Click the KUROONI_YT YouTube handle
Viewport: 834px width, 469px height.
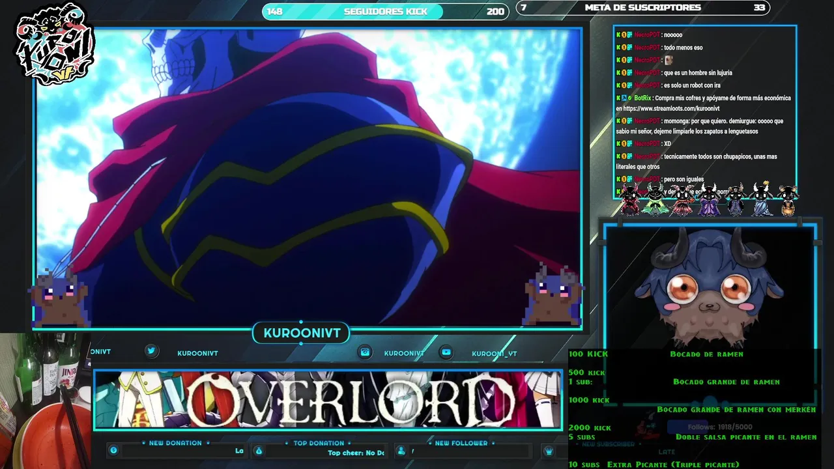[495, 354]
